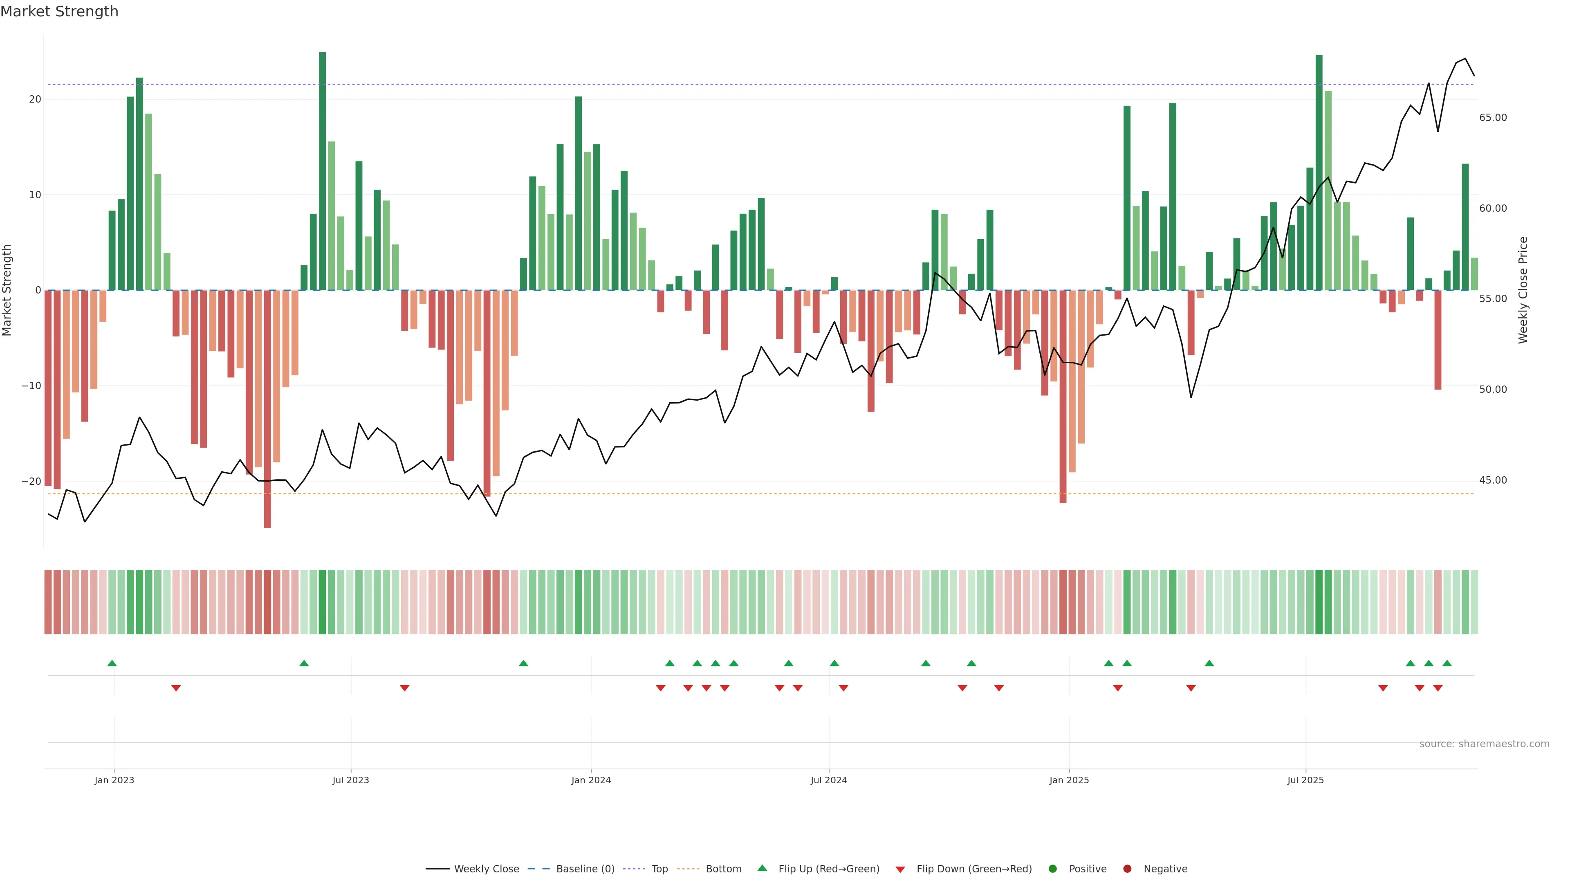Image resolution: width=1570 pixels, height=883 pixels.
Task: Click the tallest green bar near Jul 2023
Action: tap(323, 170)
